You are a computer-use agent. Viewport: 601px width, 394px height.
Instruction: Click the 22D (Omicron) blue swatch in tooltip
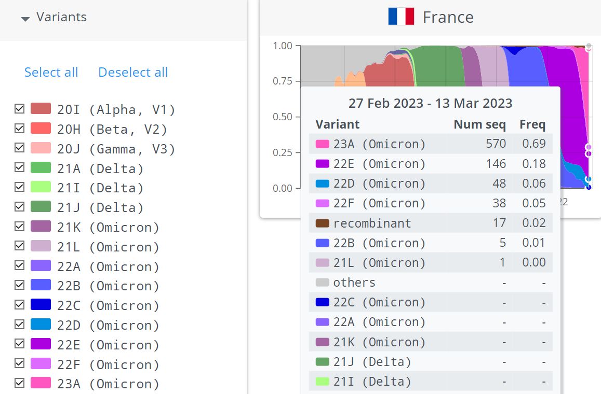[322, 184]
